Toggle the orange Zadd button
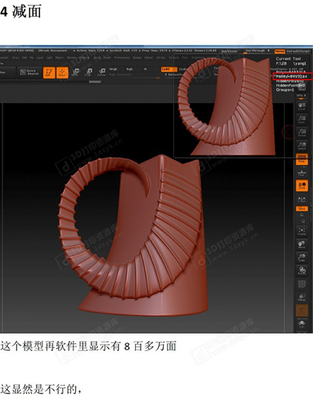The width and height of the screenshot is (313, 400). click(168, 70)
